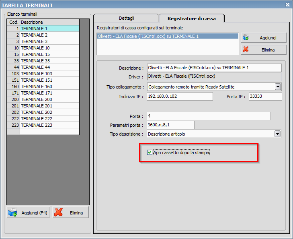The image size is (293, 239).
Task: Click the read-only Driver field
Action: [214, 76]
